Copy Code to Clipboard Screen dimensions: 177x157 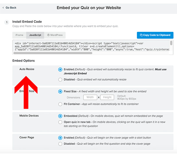pyautogui.click(x=155, y=35)
